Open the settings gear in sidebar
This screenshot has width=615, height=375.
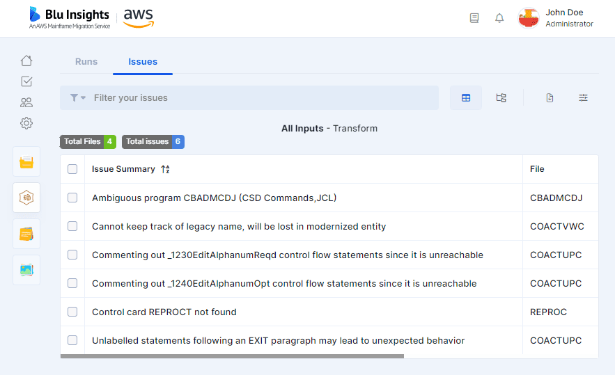tap(26, 123)
